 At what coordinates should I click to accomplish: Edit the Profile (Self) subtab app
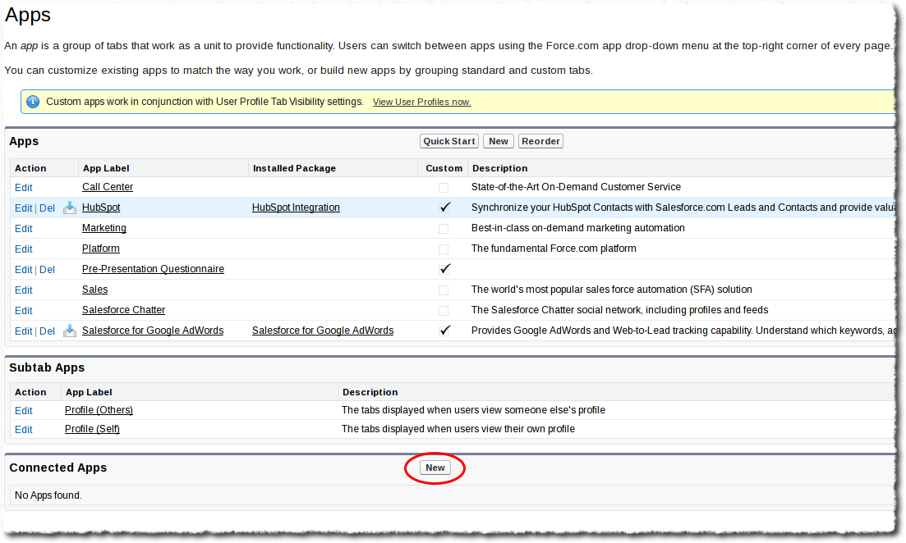24,430
